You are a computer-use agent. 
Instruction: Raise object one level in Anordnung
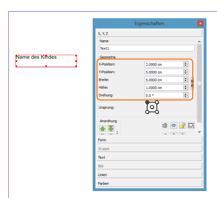103,129
